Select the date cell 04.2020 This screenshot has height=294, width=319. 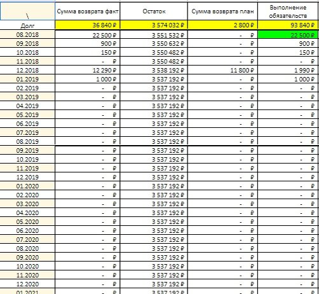(27, 213)
